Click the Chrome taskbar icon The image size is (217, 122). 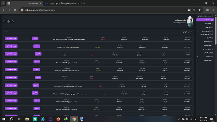pos(74,119)
